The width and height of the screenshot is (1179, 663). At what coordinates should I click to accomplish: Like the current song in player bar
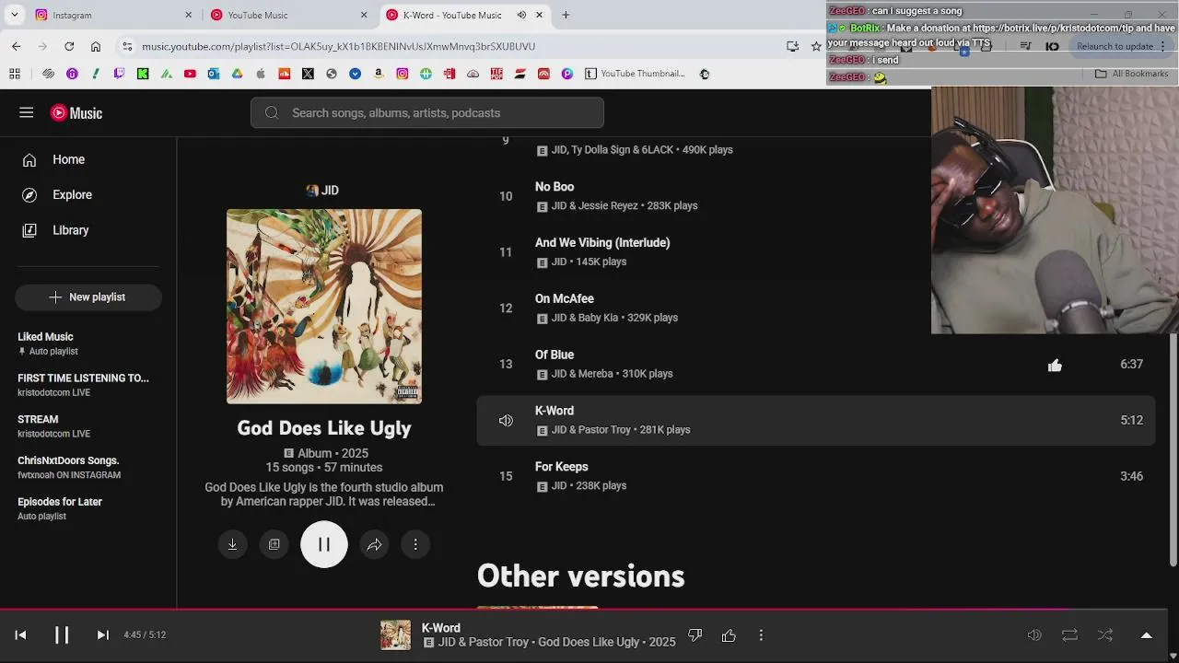tap(729, 635)
